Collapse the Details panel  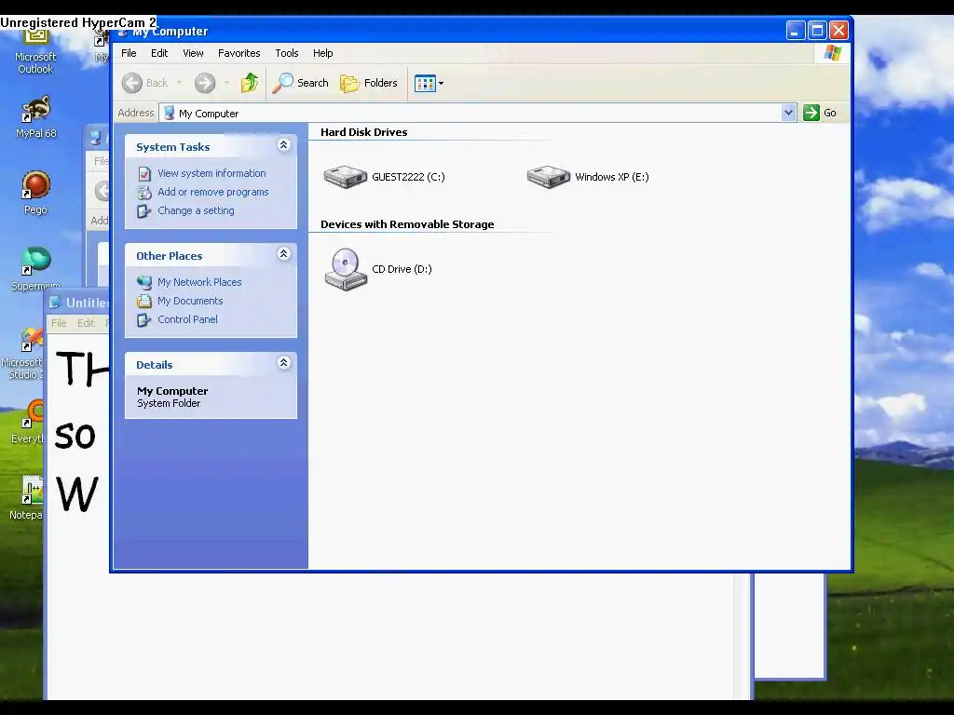point(283,362)
